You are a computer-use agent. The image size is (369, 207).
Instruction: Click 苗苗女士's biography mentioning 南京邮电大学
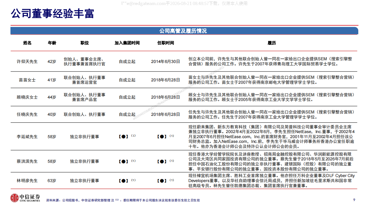click(x=271, y=80)
